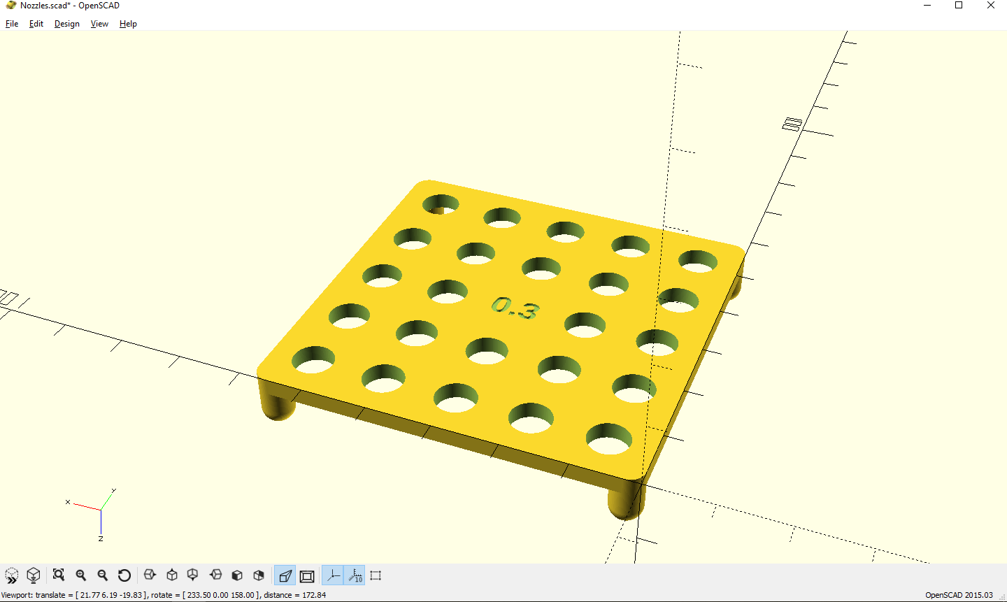Close the OpenSCAD window

[991, 6]
